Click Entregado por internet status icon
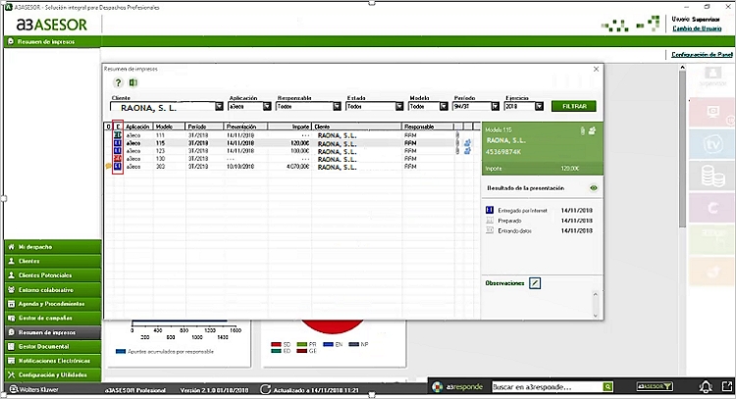Screen dimensions: 736x399 (x=490, y=210)
